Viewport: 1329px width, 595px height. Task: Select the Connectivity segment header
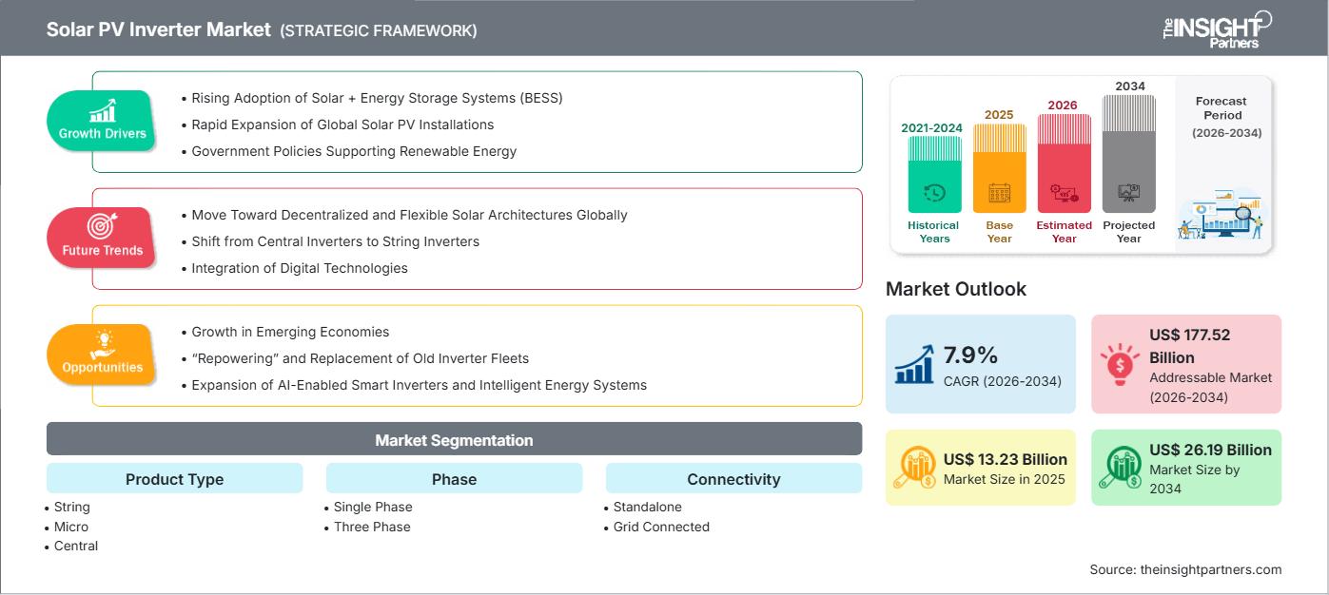[733, 479]
